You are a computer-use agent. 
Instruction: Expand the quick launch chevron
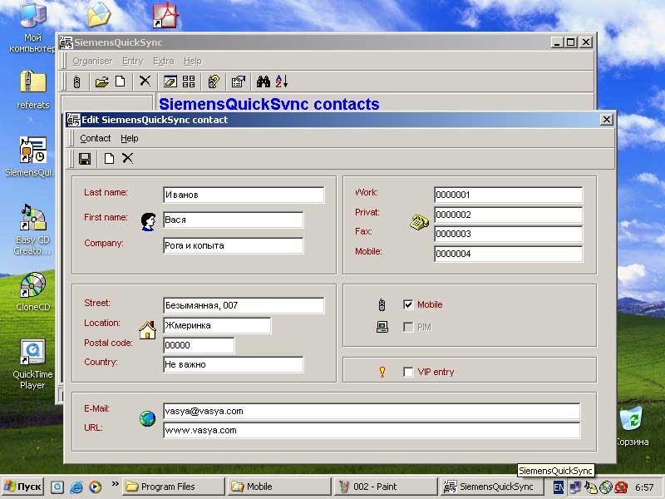[115, 484]
